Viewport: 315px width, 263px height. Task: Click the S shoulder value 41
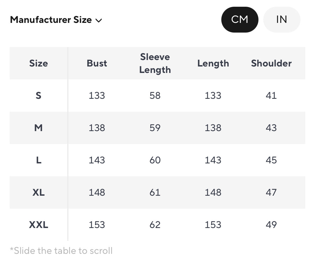pos(271,96)
